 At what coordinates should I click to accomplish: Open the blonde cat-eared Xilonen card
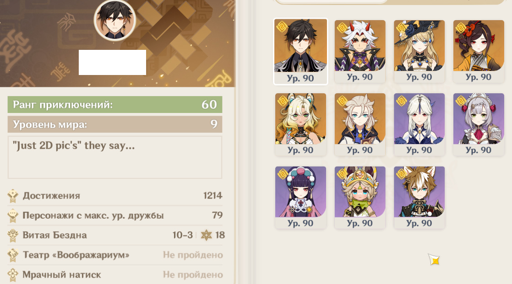point(300,124)
